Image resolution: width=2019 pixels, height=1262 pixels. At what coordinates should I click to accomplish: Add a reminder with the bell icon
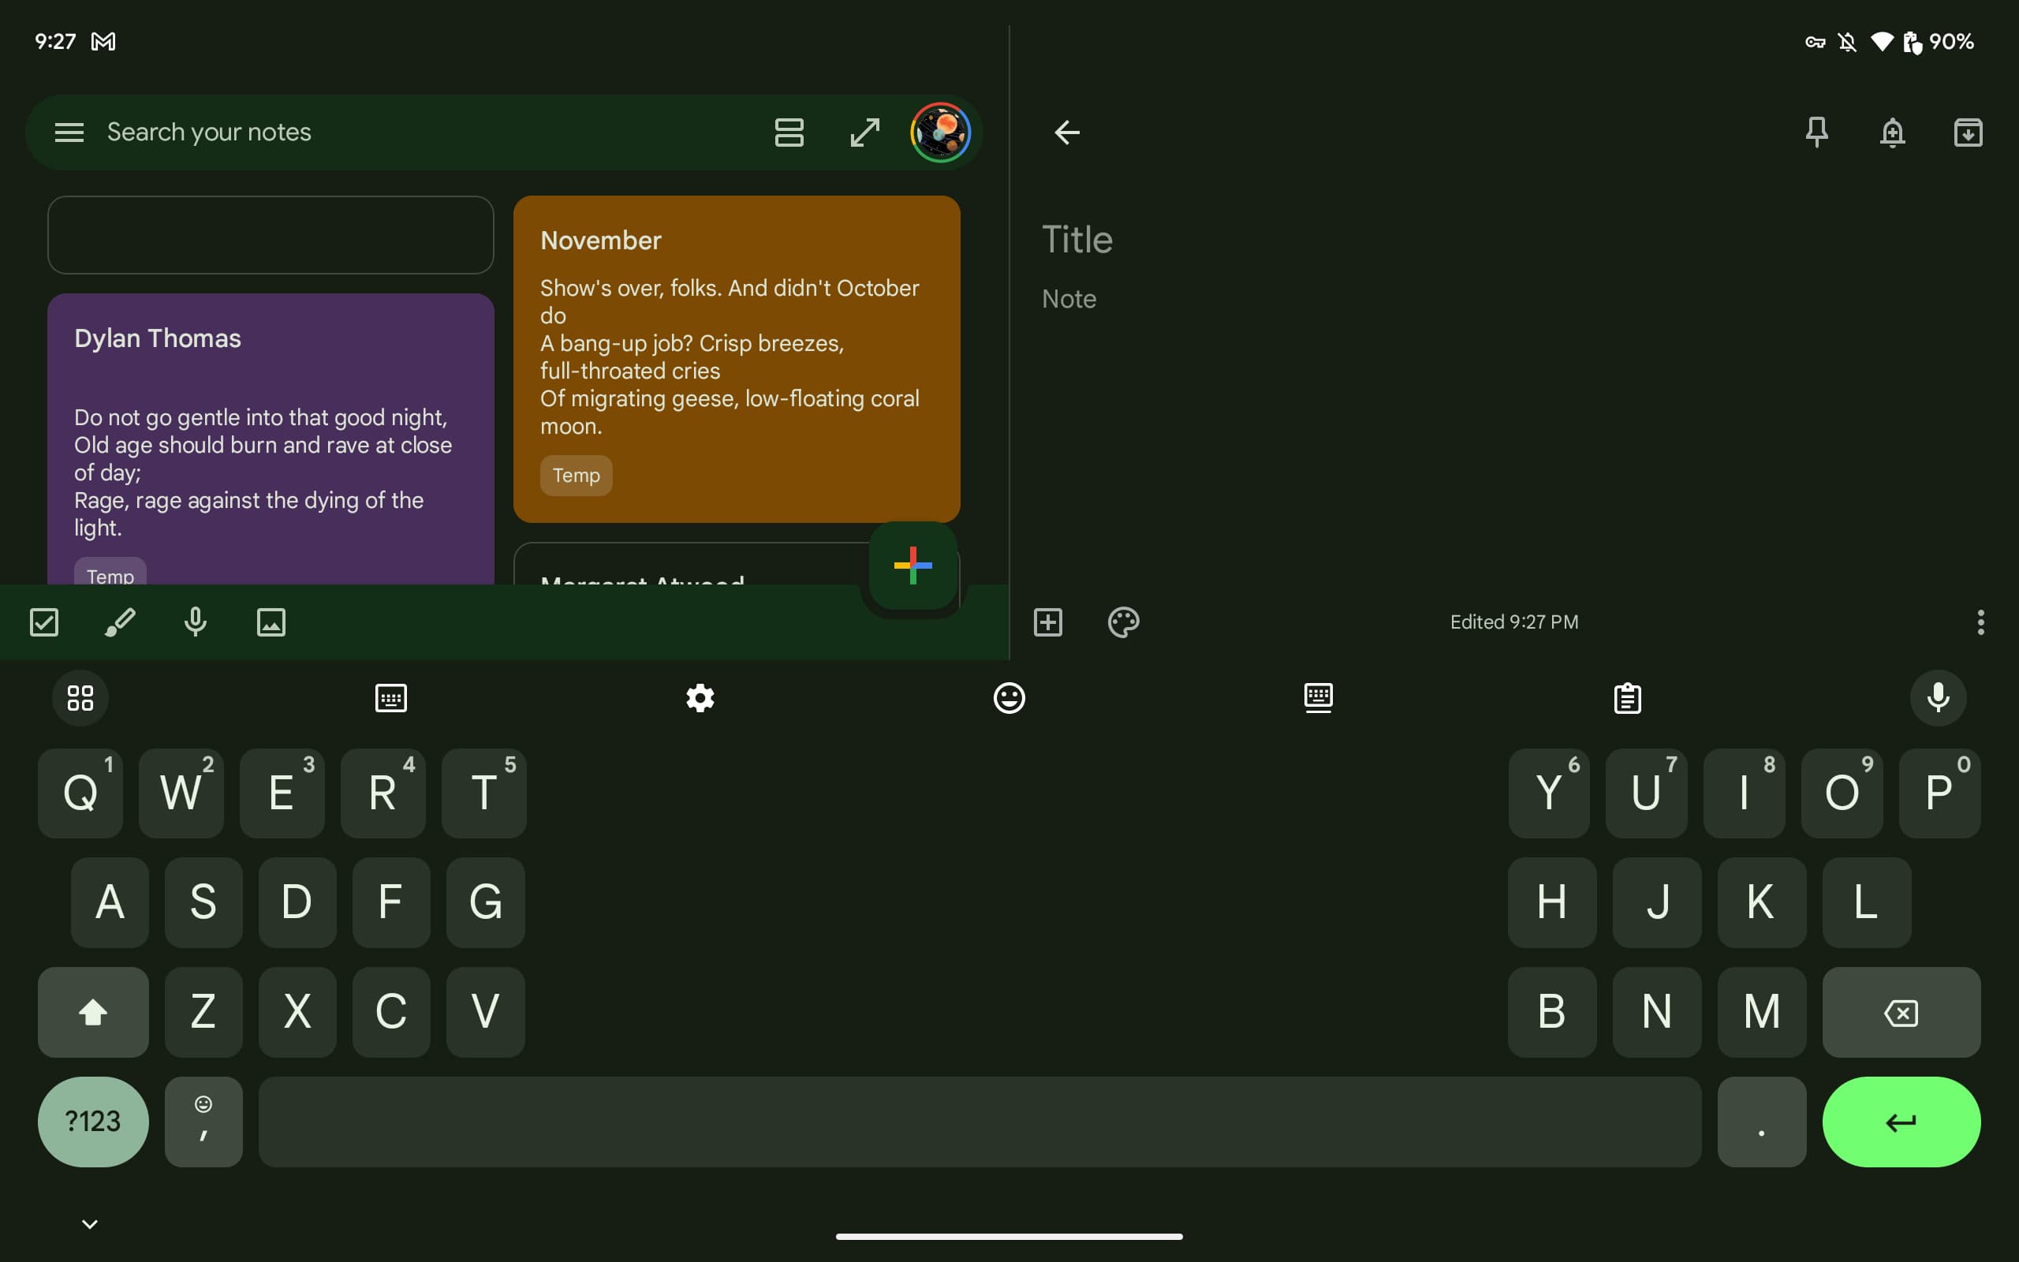pos(1892,132)
